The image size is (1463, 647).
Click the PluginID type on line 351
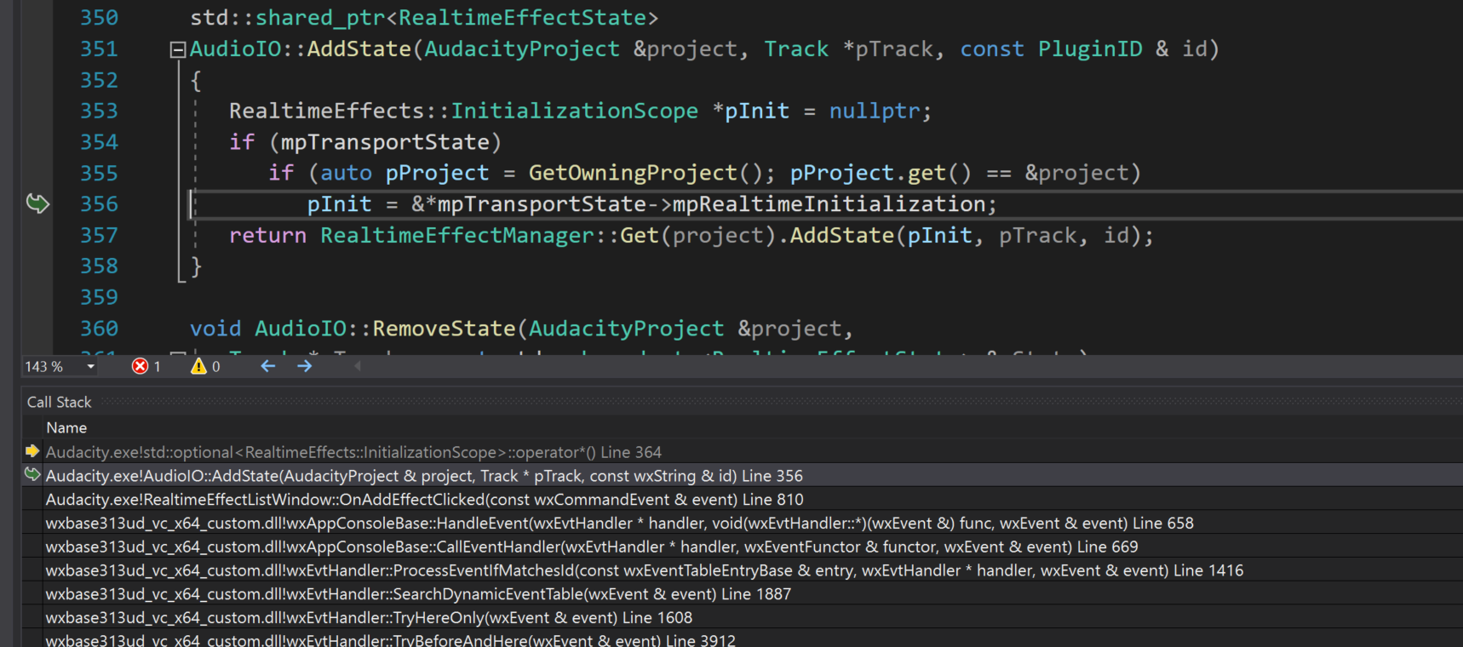[x=1090, y=49]
